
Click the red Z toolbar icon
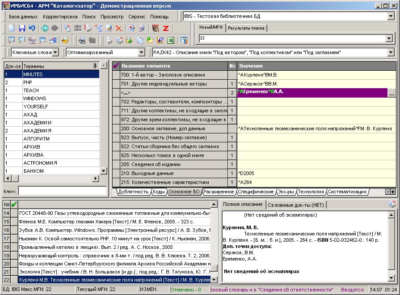(166, 28)
